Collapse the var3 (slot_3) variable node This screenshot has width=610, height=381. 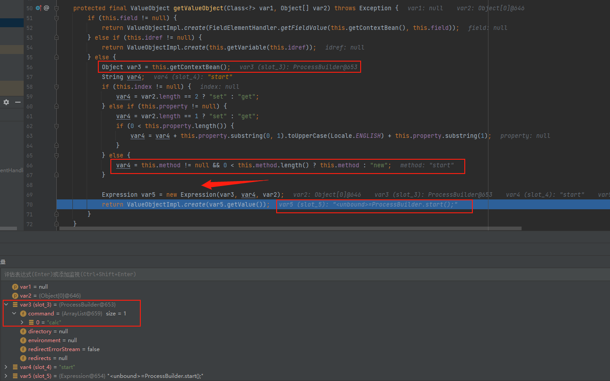pyautogui.click(x=6, y=305)
